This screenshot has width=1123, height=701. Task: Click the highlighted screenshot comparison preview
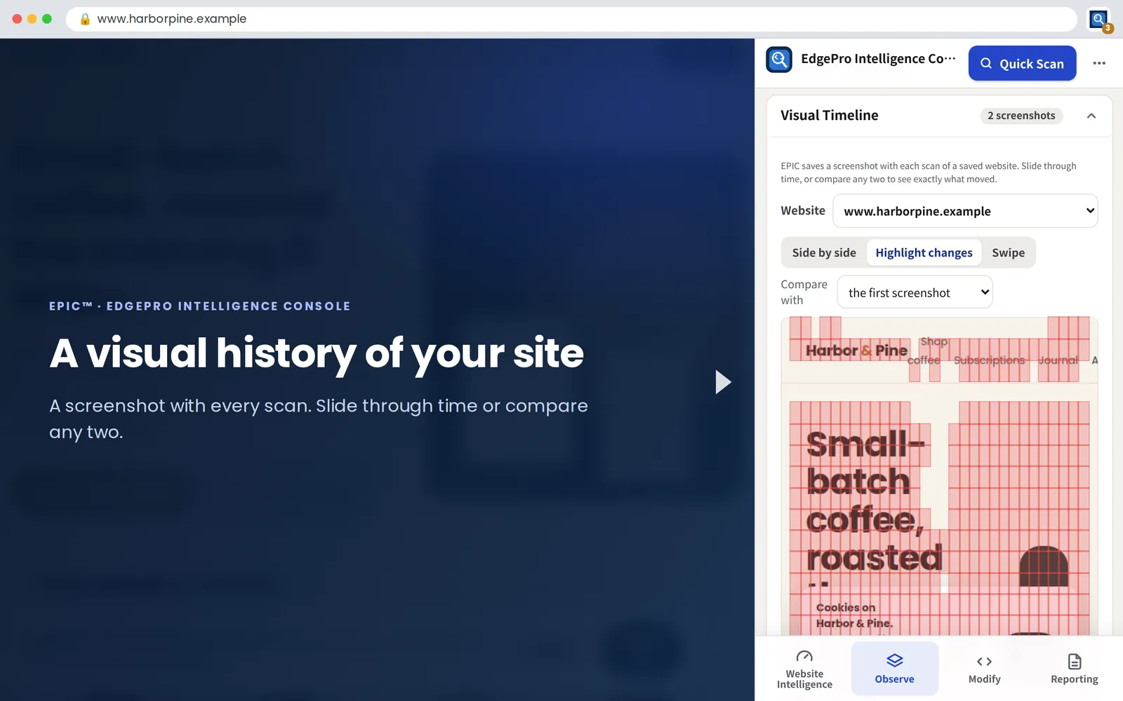[939, 476]
